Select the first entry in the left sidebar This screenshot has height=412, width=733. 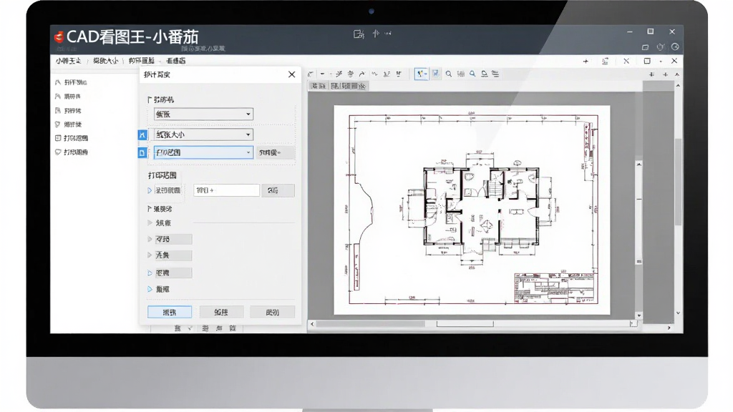71,82
